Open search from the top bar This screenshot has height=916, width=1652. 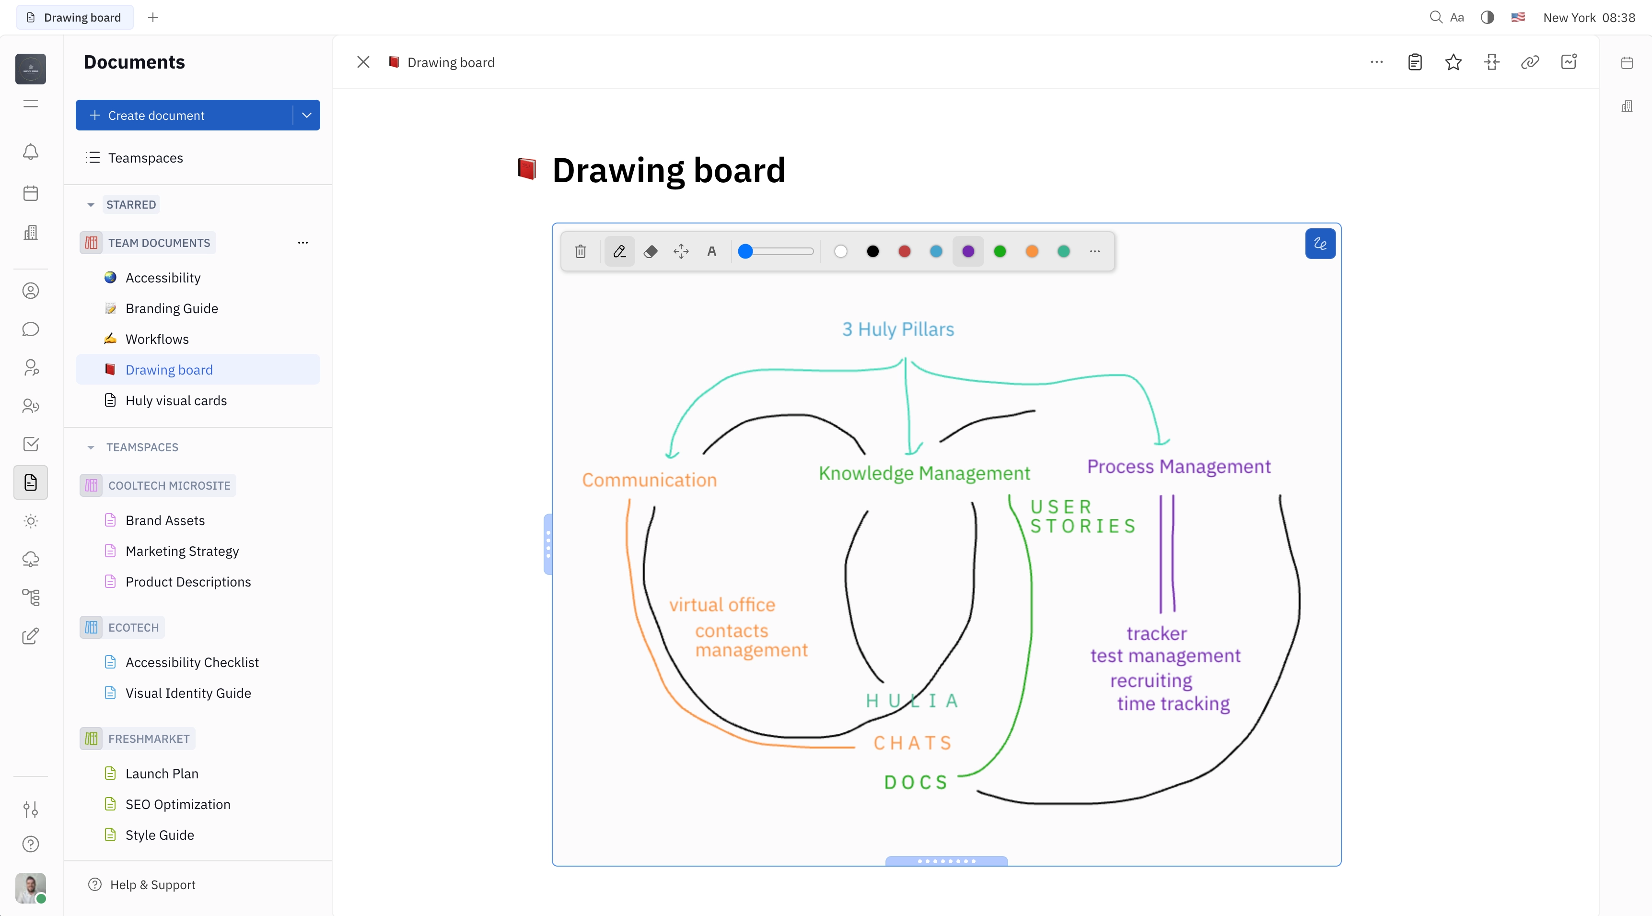[x=1435, y=17]
